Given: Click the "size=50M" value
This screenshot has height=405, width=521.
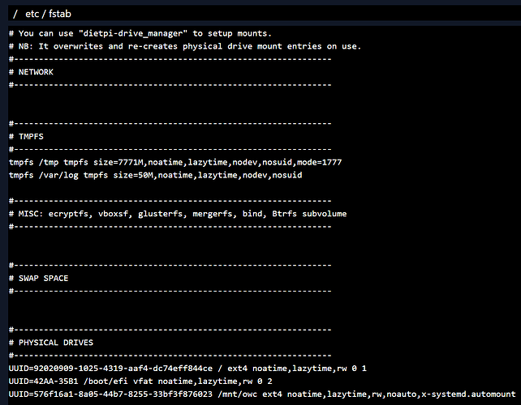Looking at the screenshot, I should [x=136, y=175].
